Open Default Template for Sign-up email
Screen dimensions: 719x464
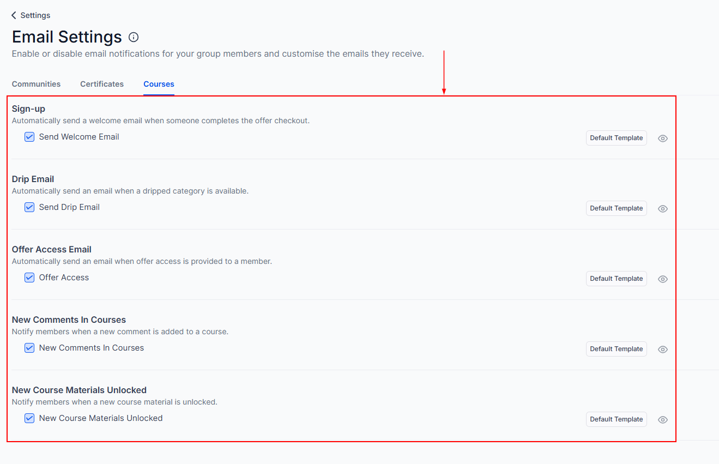(616, 138)
